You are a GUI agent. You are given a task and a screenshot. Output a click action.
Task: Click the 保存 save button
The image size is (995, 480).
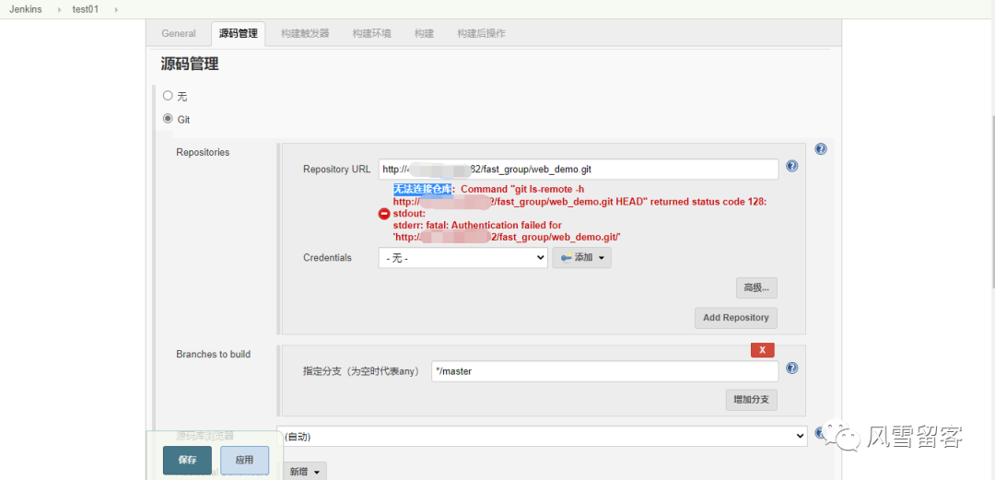(x=187, y=461)
